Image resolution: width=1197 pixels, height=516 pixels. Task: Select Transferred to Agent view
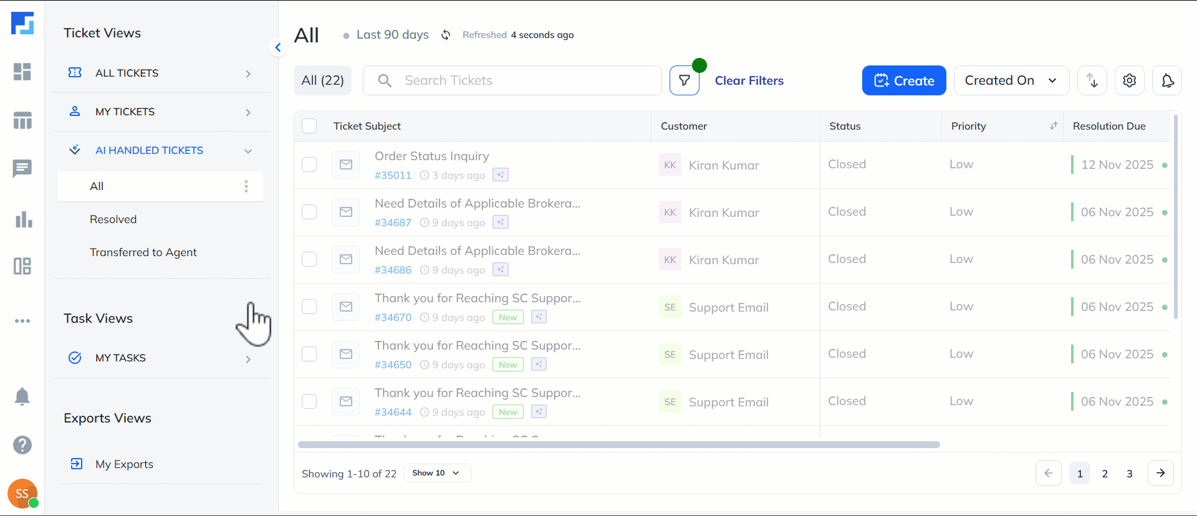tap(143, 252)
